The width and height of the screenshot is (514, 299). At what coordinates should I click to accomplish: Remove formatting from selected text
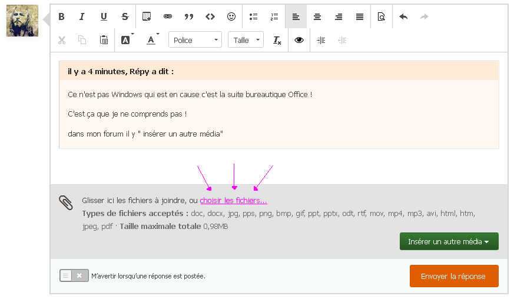(x=277, y=40)
